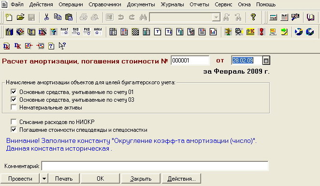Click the first Дт/Кт postings icon

pos(7,46)
